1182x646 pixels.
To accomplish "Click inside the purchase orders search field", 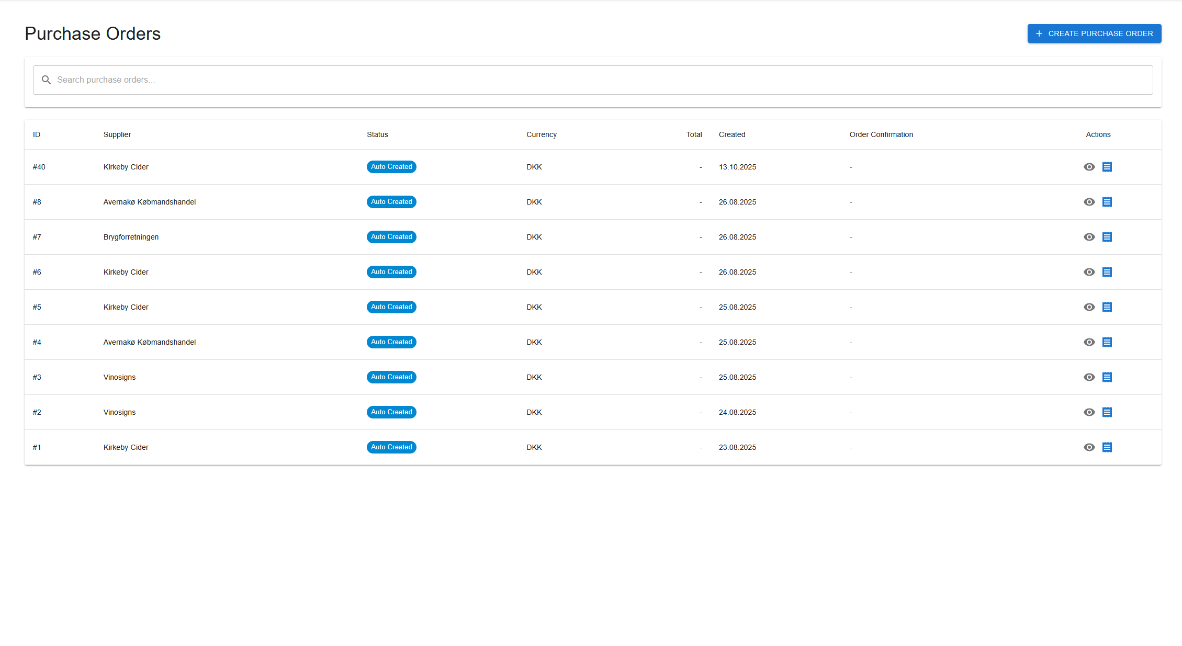I will coord(314,80).
